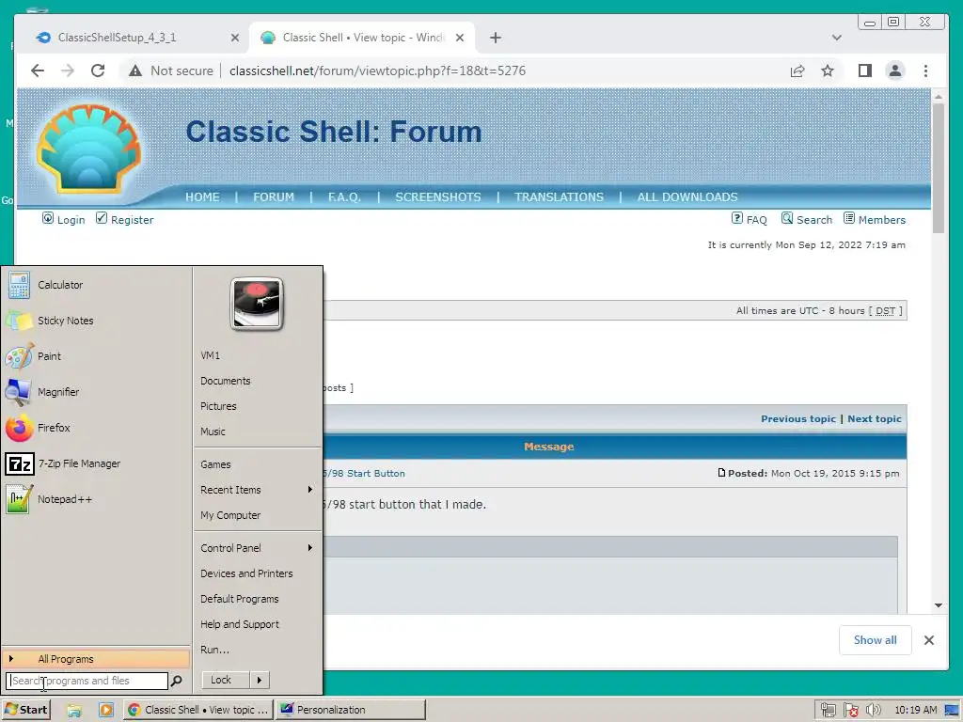Open forum Search link
Image resolution: width=963 pixels, height=722 pixels.
click(806, 219)
